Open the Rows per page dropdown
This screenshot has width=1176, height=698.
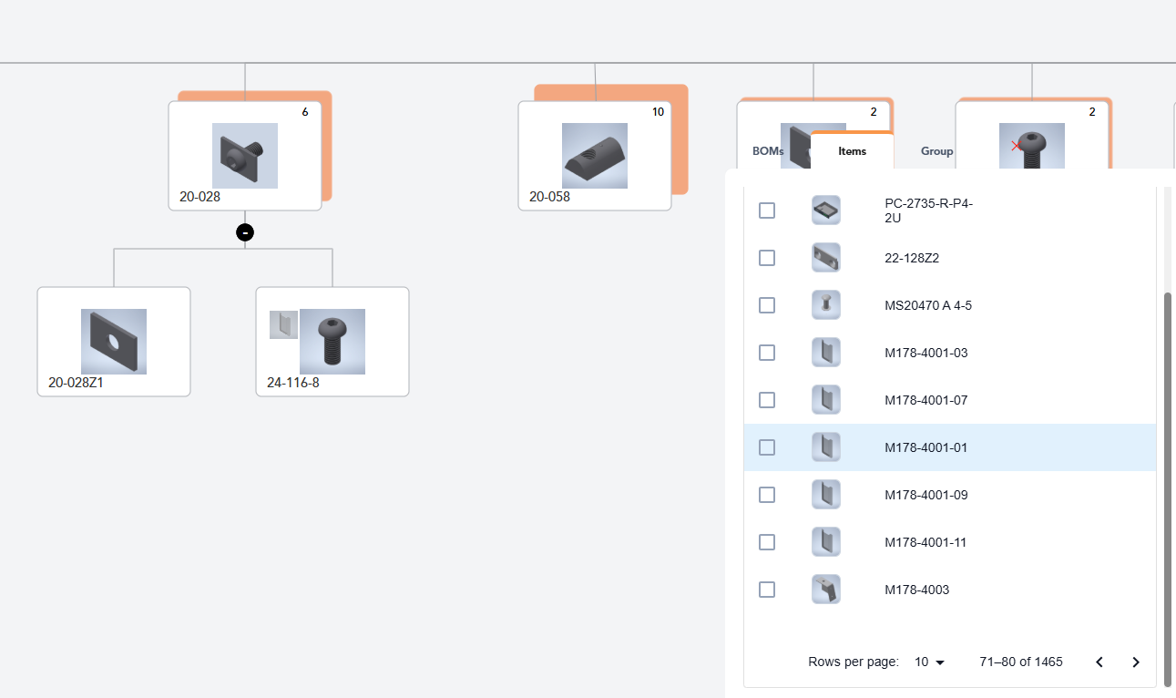[929, 662]
